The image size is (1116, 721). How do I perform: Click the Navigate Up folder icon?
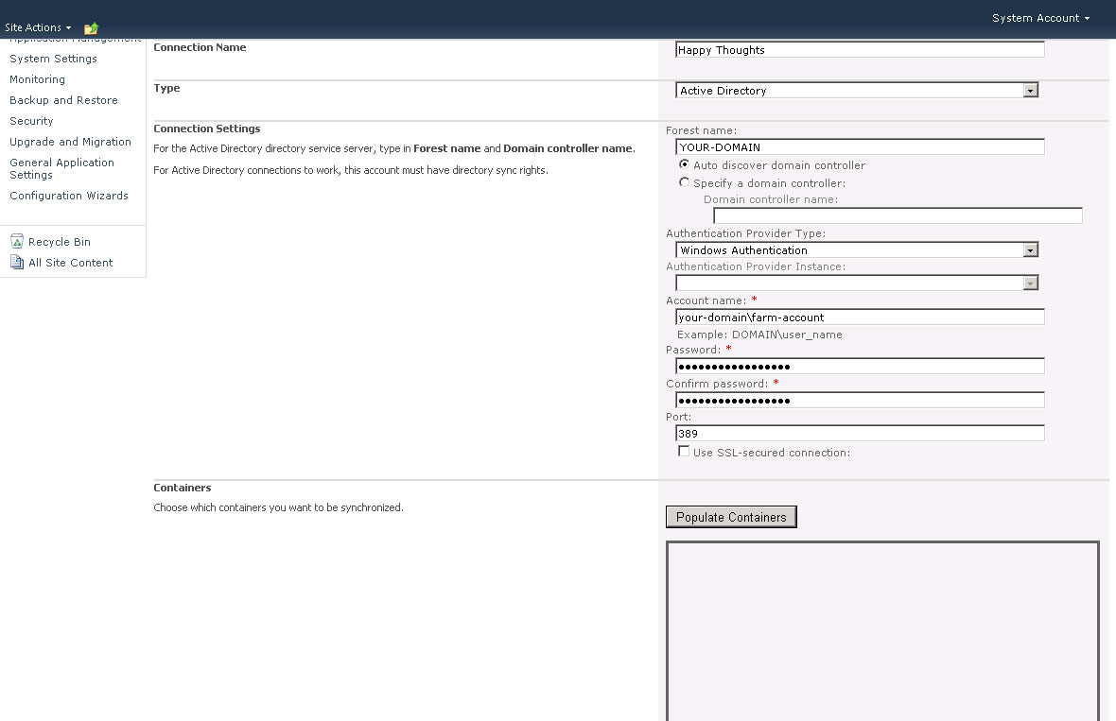click(91, 28)
